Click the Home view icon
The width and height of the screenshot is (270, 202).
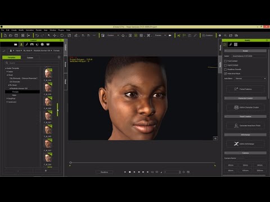tap(123, 35)
